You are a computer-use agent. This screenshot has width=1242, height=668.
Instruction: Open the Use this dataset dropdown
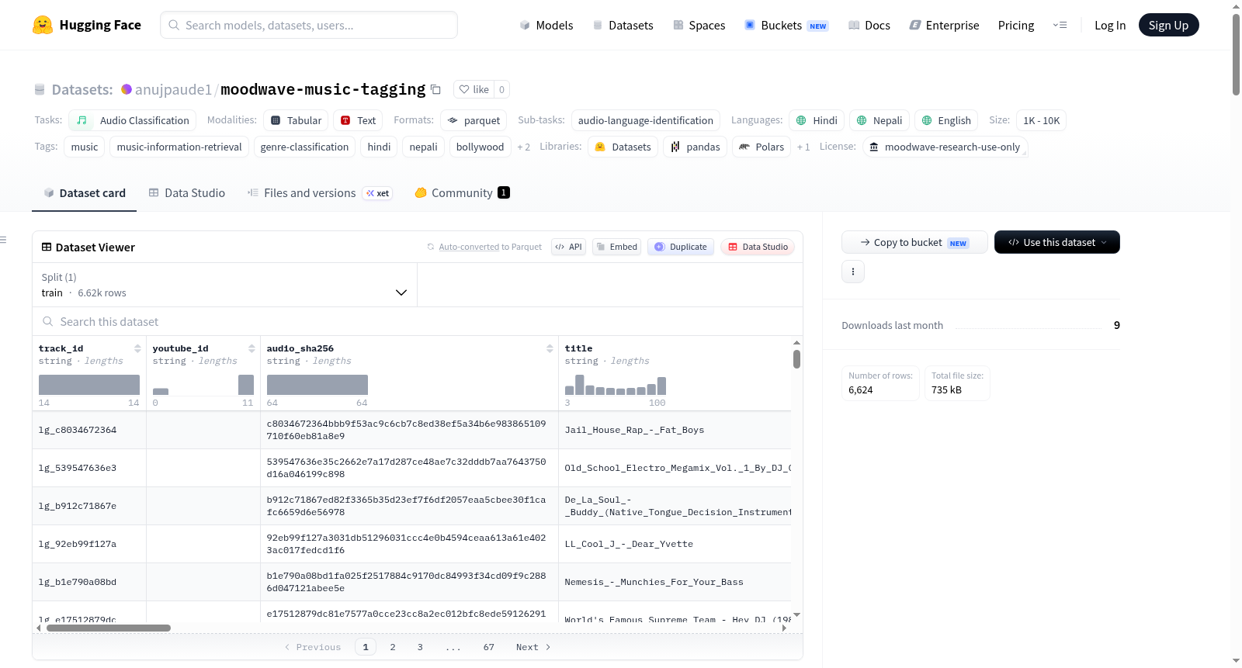click(1056, 242)
